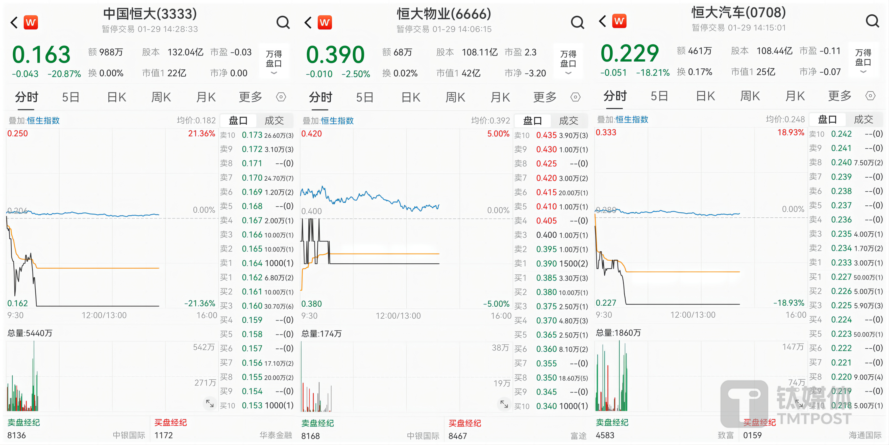
Task: Switch to 成交 in 恒大汽车 panel
Action: [863, 119]
